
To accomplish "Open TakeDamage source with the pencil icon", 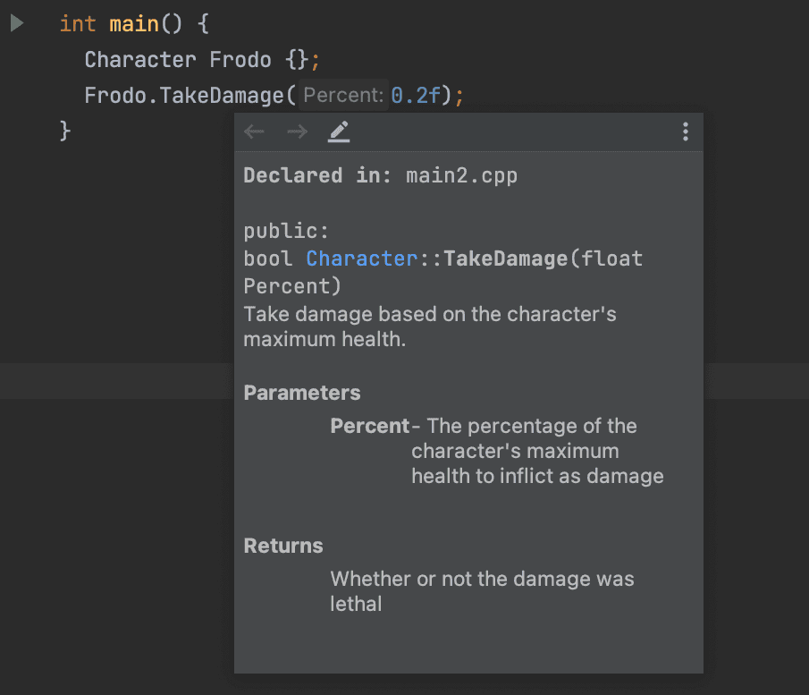I will pyautogui.click(x=338, y=131).
